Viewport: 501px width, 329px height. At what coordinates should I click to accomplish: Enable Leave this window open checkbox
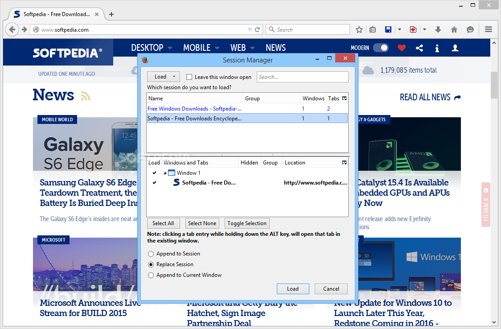(189, 77)
